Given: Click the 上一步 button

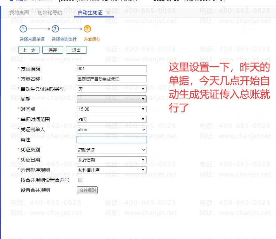Looking at the screenshot, I should [x=29, y=50].
